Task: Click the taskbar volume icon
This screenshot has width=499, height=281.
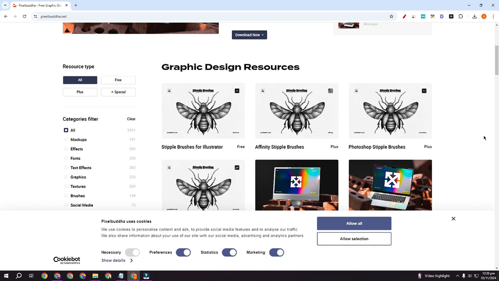Action: pos(470,276)
